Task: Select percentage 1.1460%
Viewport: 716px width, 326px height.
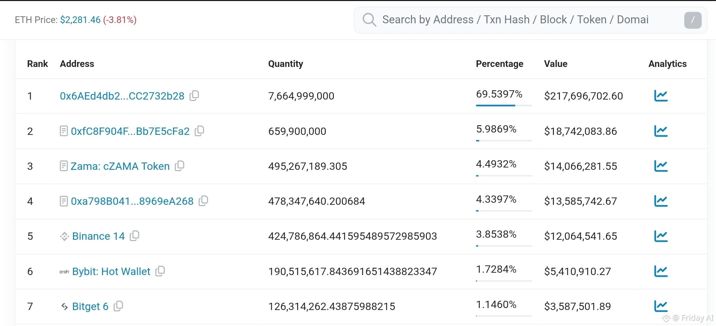Action: pyautogui.click(x=496, y=304)
